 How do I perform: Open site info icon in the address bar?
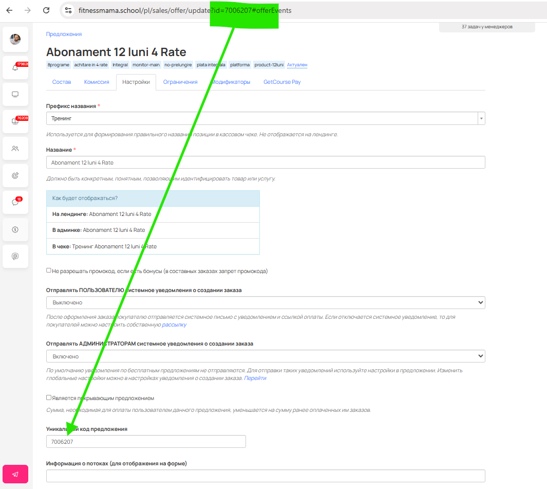coord(68,10)
